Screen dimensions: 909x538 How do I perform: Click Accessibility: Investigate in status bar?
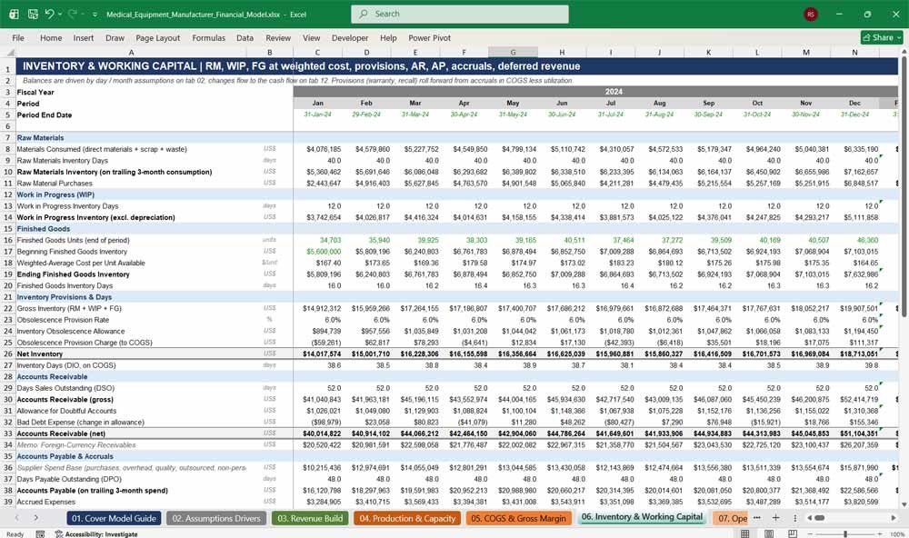96,534
